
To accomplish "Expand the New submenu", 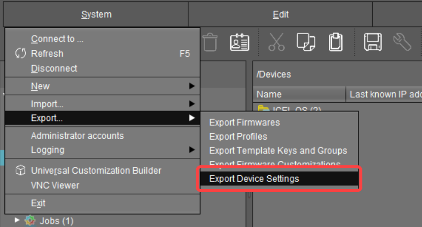I will coord(40,86).
